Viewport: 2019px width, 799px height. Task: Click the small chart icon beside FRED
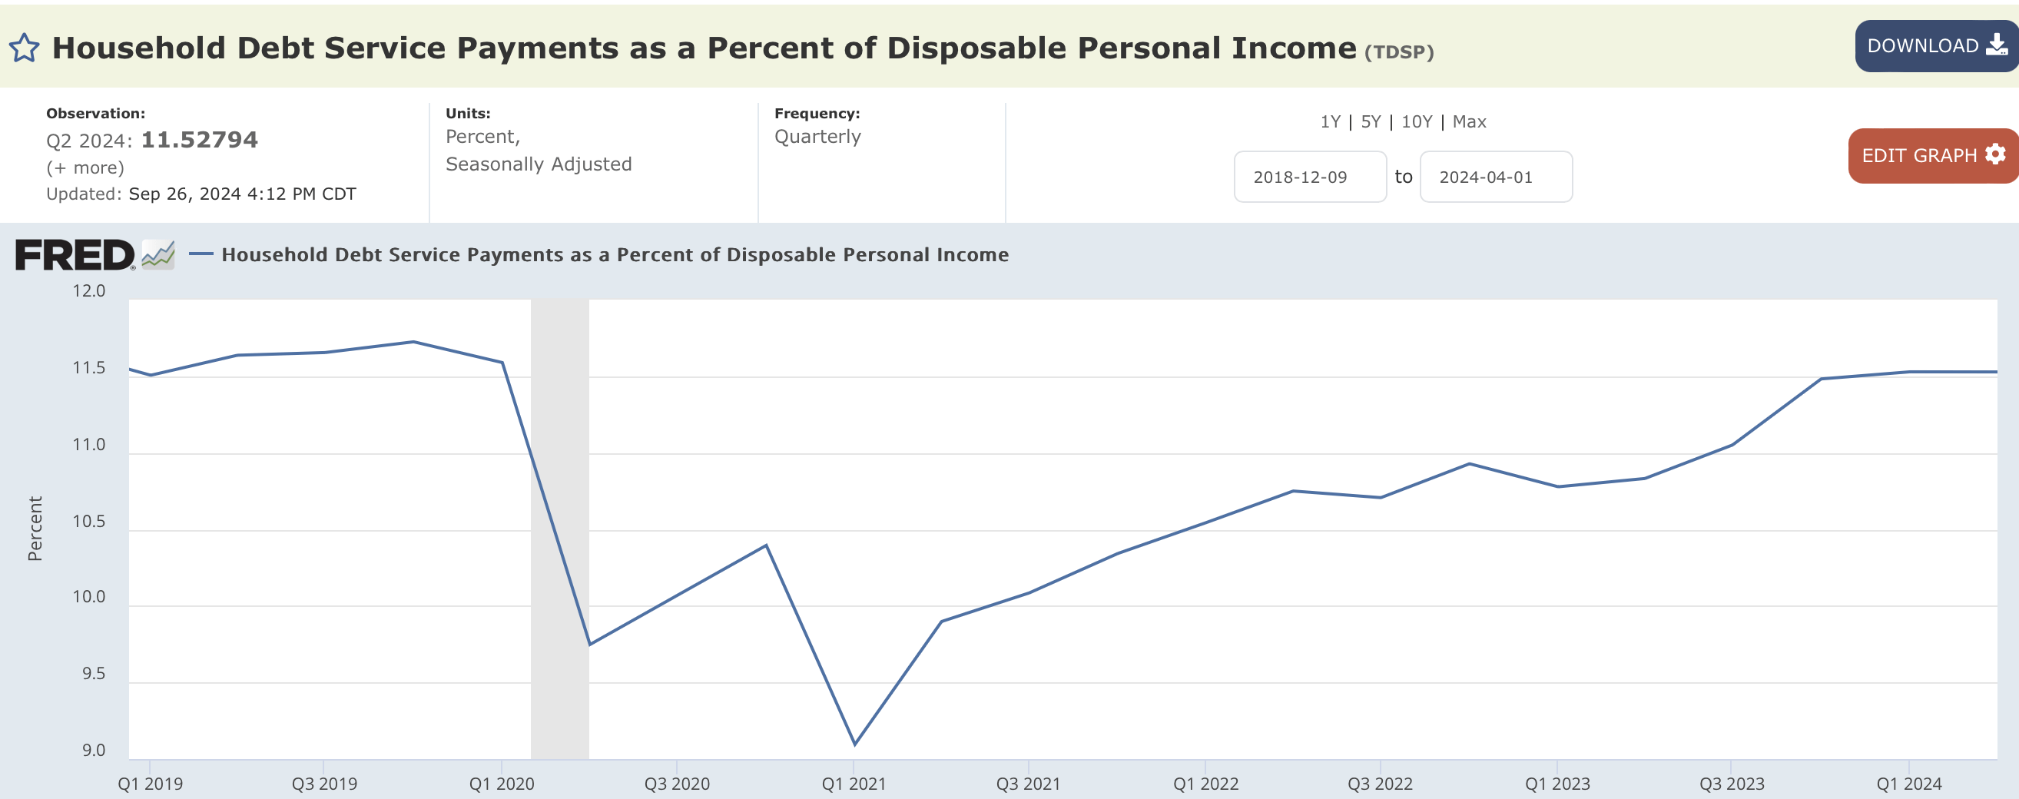click(x=158, y=255)
